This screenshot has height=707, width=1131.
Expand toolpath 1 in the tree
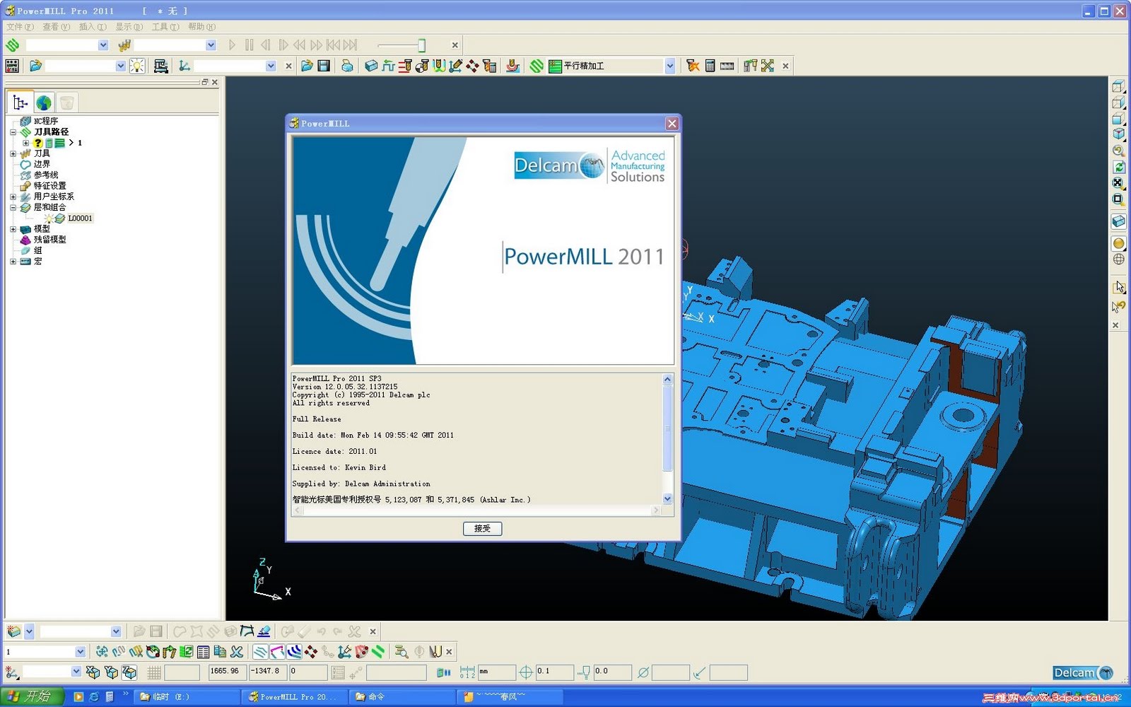(25, 143)
